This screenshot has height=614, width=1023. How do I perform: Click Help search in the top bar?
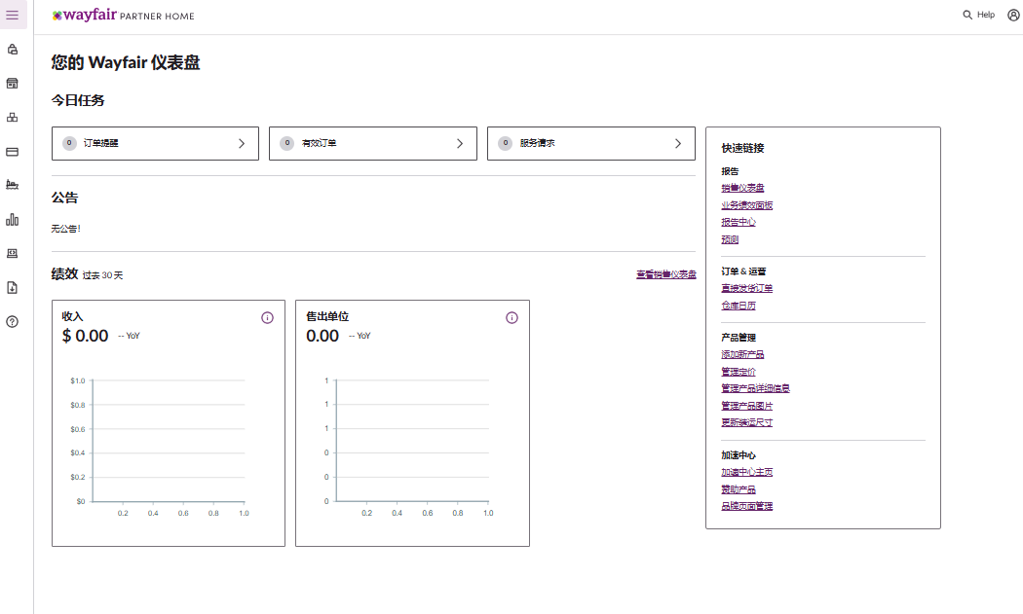pos(979,16)
